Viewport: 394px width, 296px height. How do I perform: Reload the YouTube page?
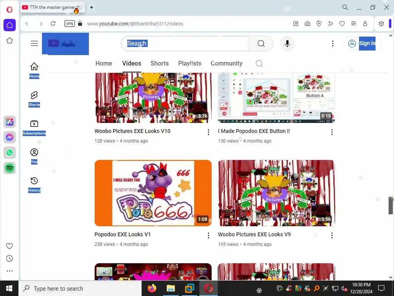[x=53, y=24]
